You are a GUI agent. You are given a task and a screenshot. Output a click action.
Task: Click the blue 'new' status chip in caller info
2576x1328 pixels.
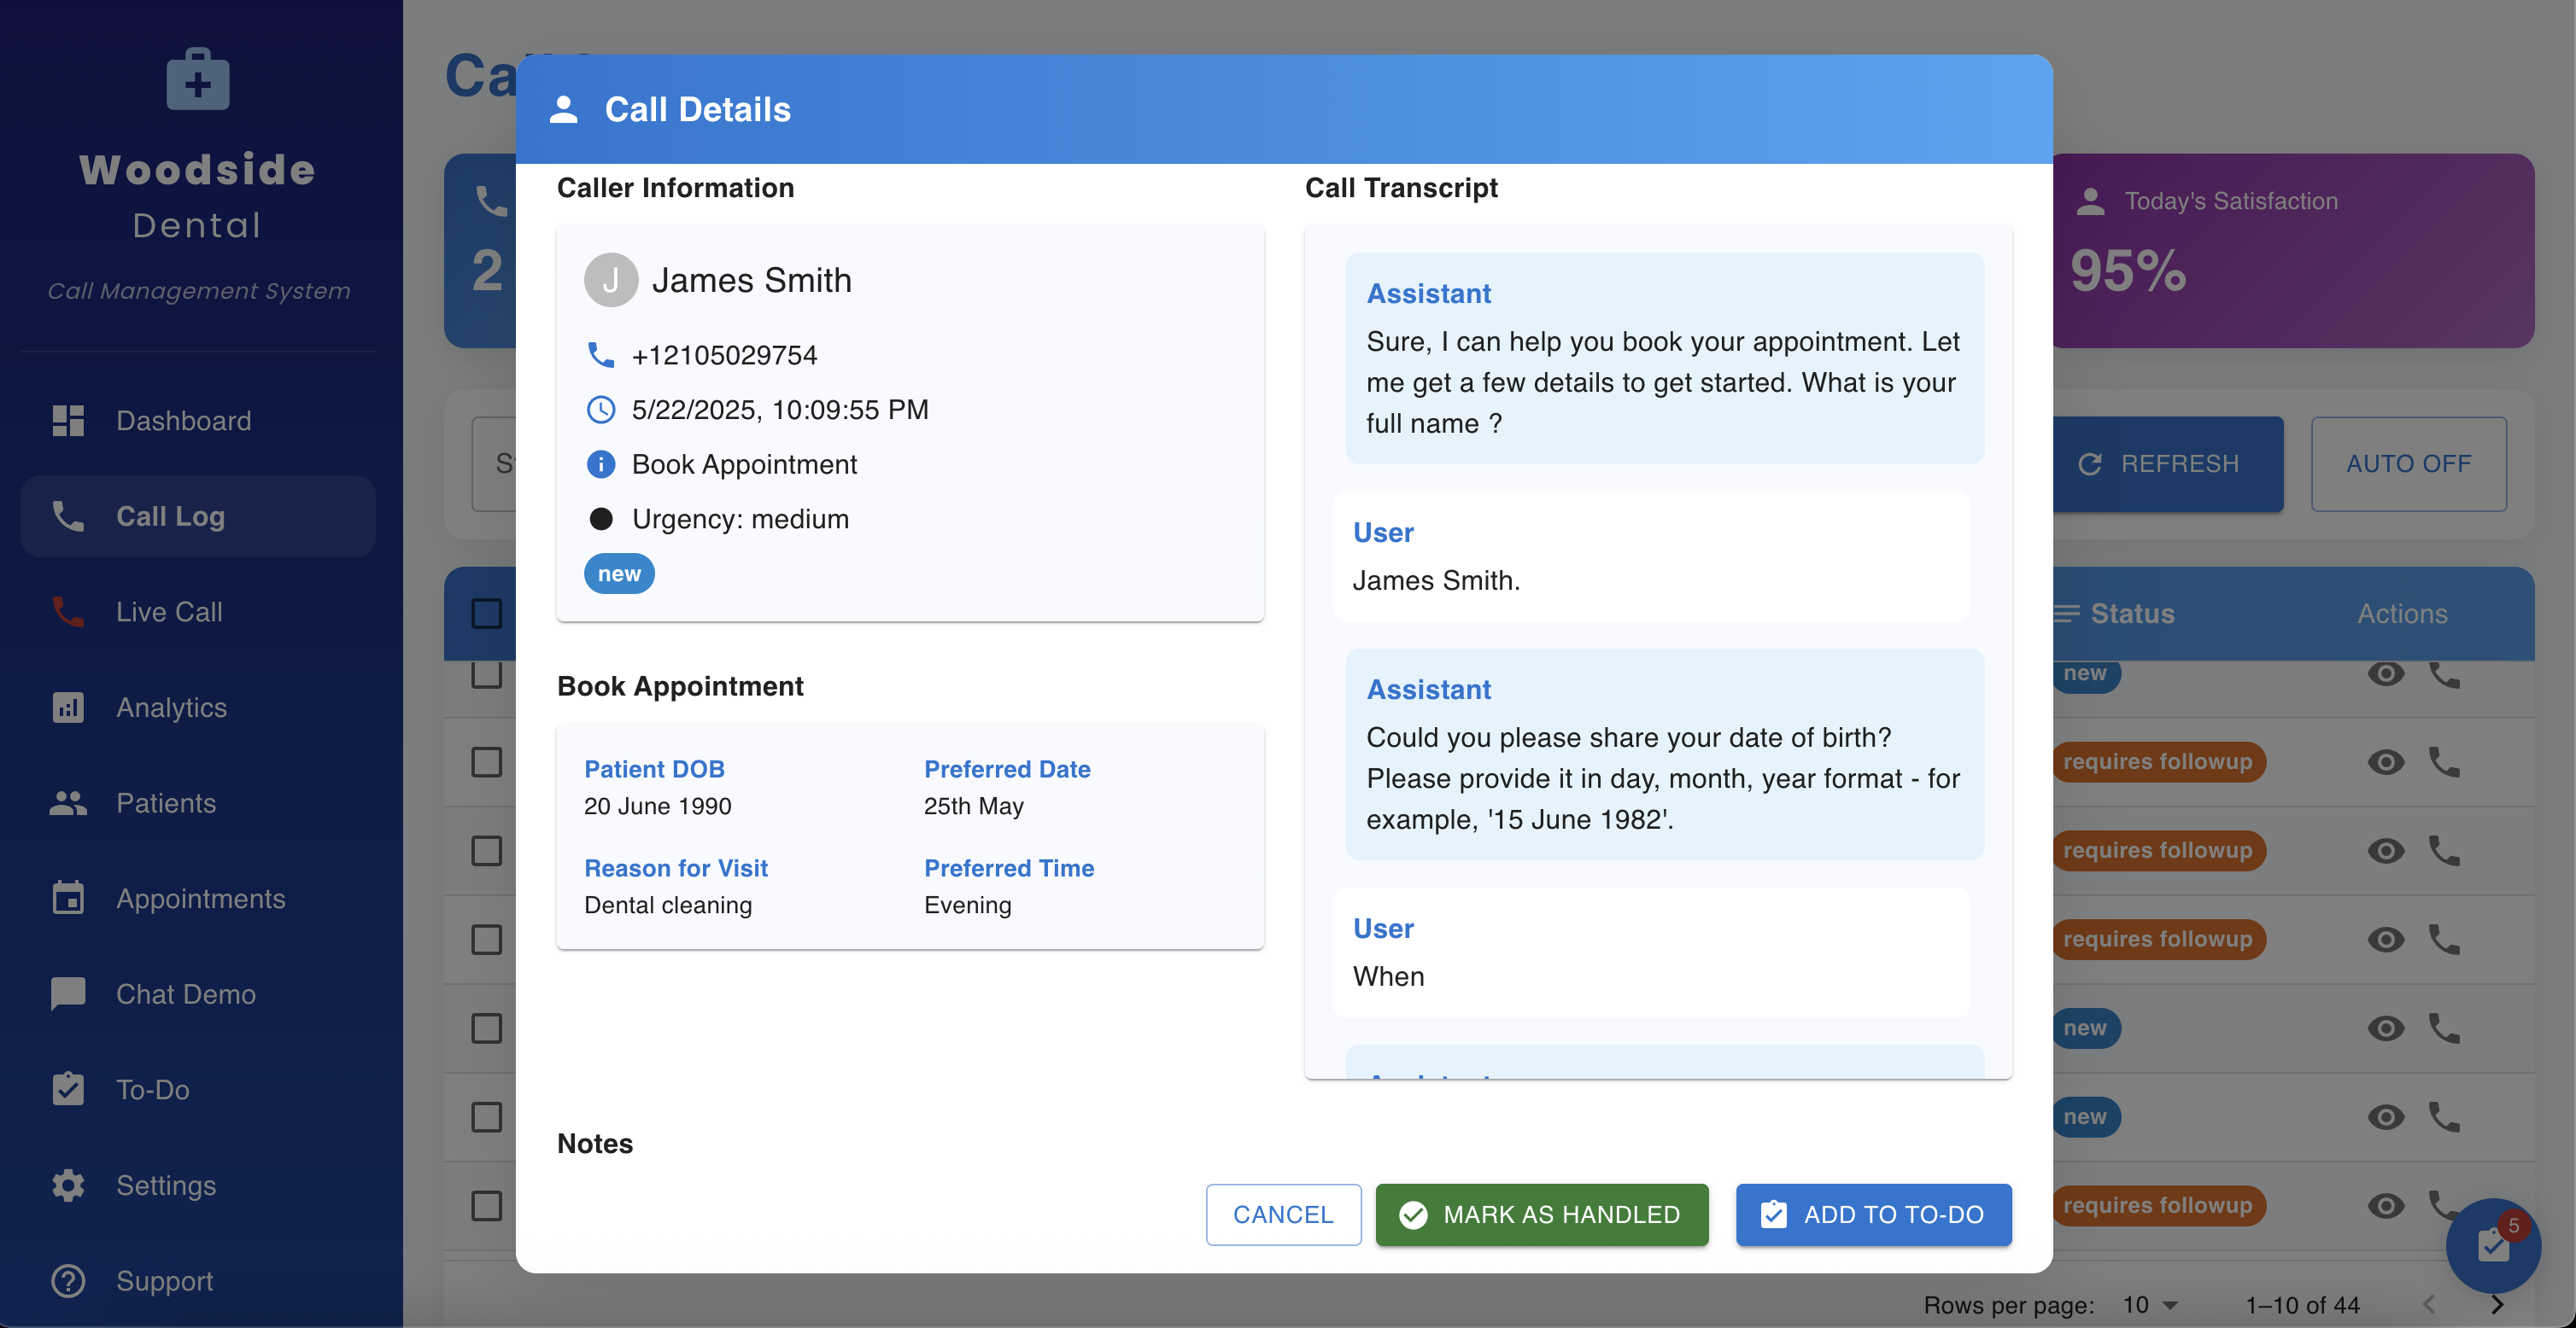[619, 574]
